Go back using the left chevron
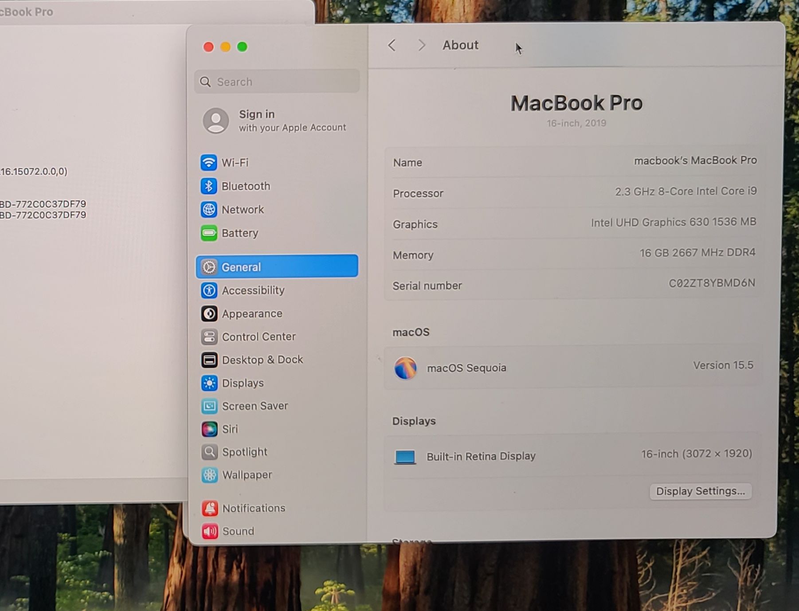Screen dimensions: 799x611 pos(392,45)
